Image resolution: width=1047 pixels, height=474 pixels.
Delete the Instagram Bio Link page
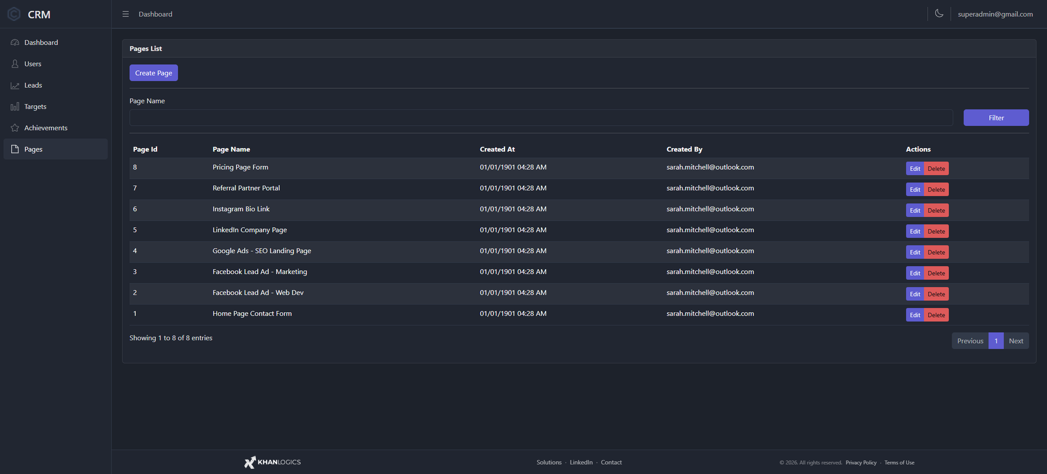tap(936, 210)
